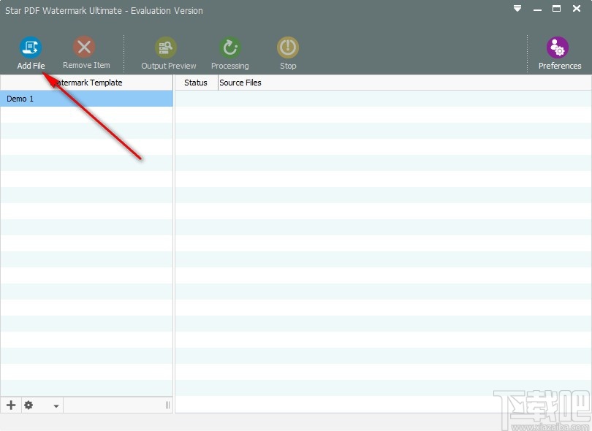This screenshot has height=431, width=592.
Task: Start Processing with the green icon
Action: (230, 47)
